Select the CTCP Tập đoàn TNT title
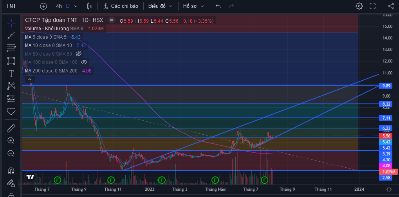 tap(64, 20)
